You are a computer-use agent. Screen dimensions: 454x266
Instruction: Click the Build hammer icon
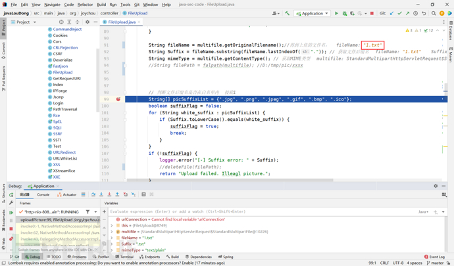pos(287,13)
